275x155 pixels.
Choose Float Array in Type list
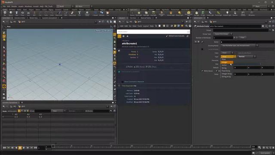tap(226, 71)
